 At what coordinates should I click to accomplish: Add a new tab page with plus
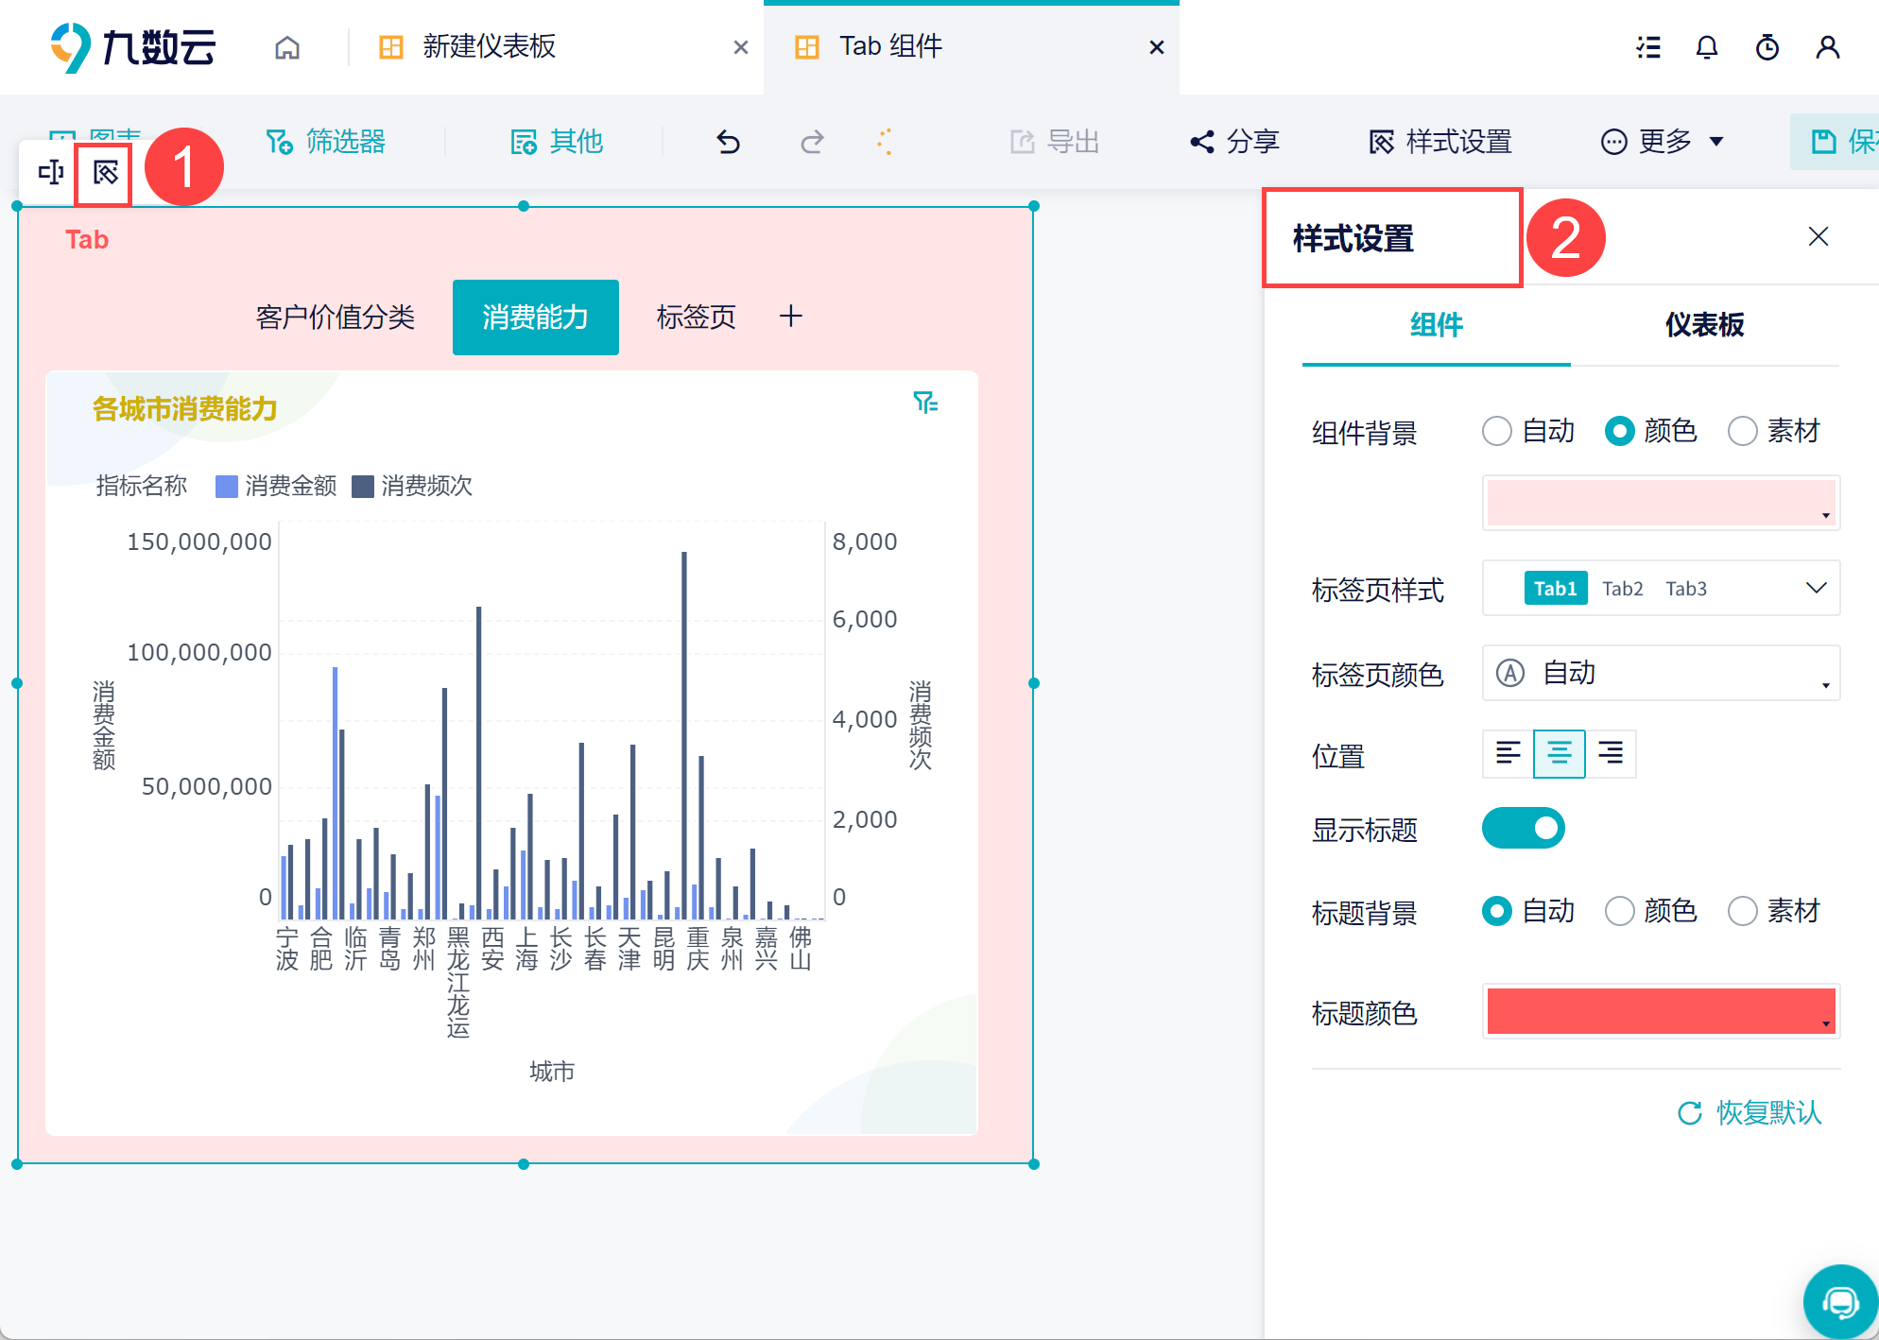click(x=791, y=317)
